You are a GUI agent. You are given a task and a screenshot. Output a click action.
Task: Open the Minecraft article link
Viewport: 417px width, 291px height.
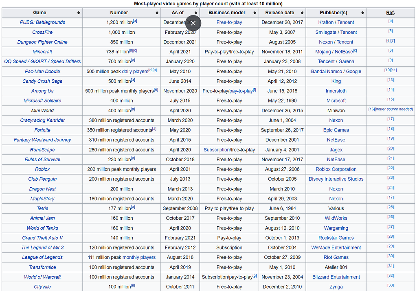(x=42, y=52)
